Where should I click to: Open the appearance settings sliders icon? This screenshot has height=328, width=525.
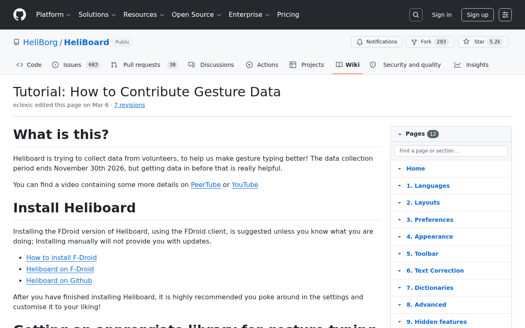point(505,15)
